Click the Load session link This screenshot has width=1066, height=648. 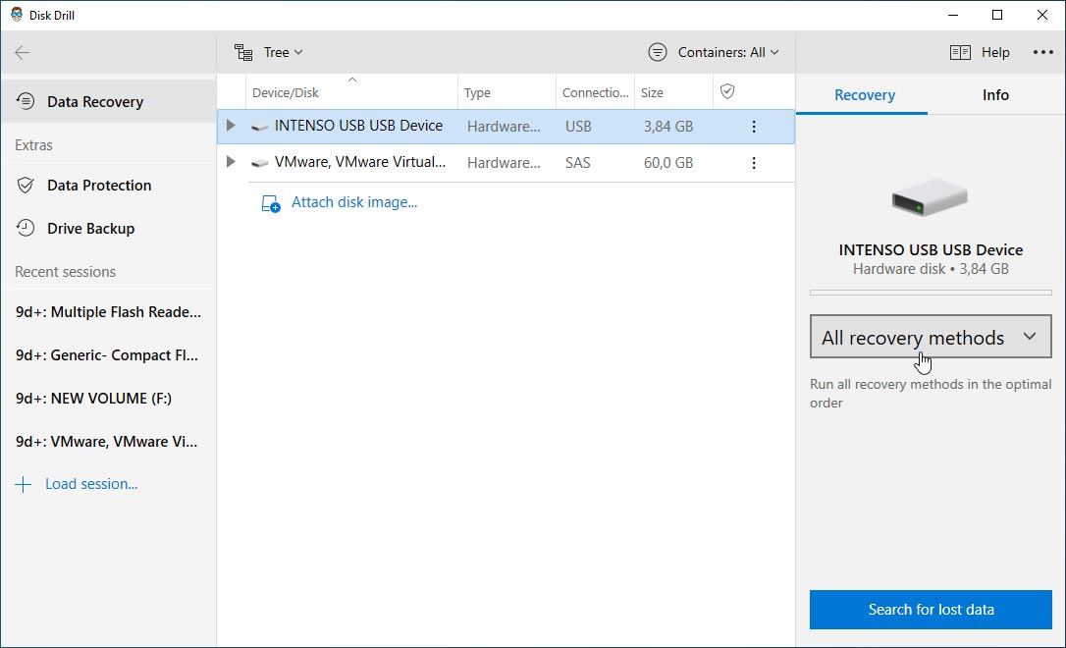[91, 483]
